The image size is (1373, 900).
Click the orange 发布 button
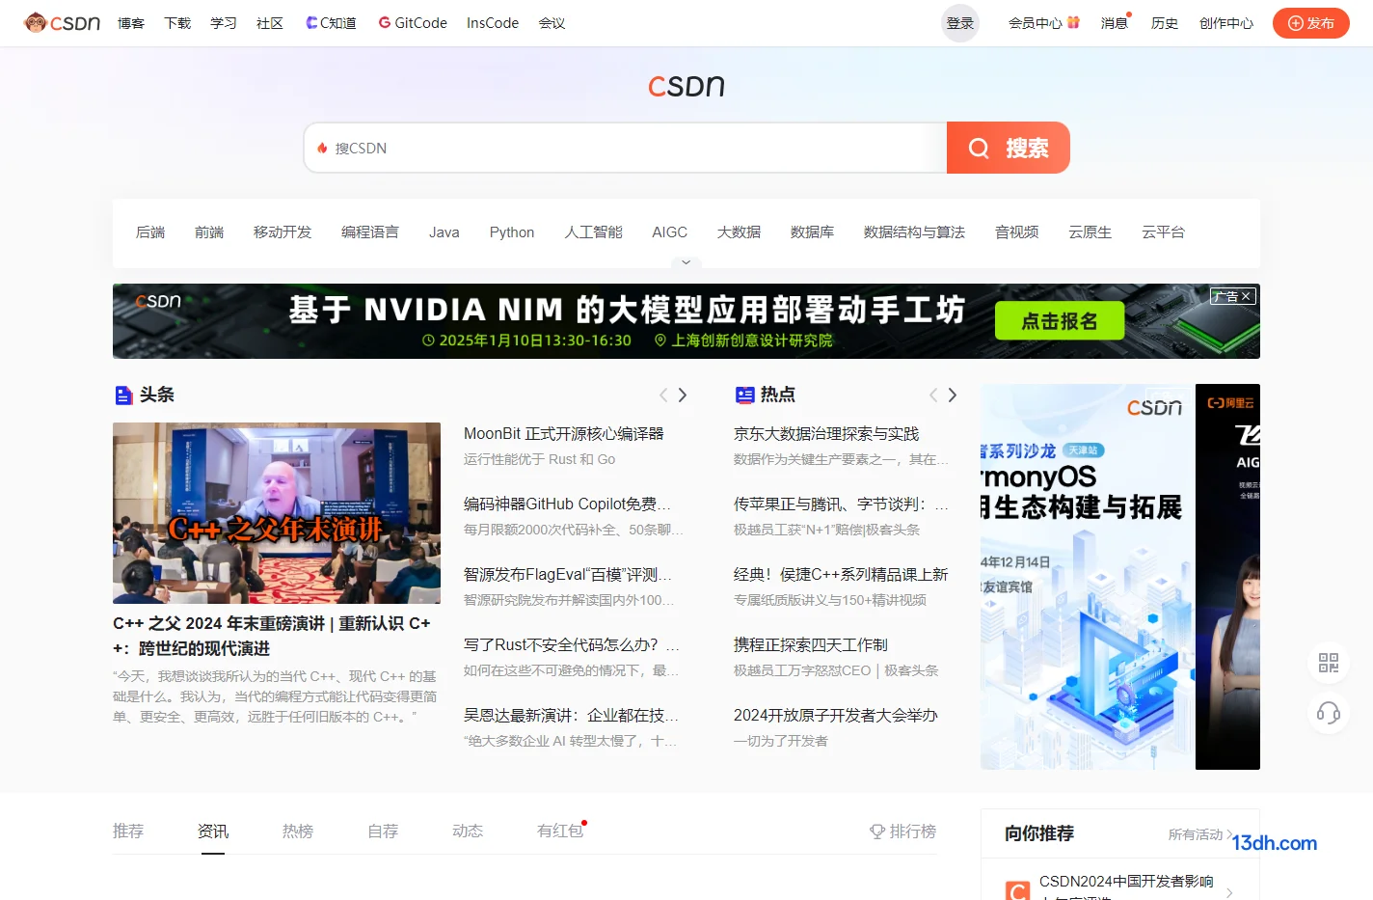pyautogui.click(x=1310, y=23)
